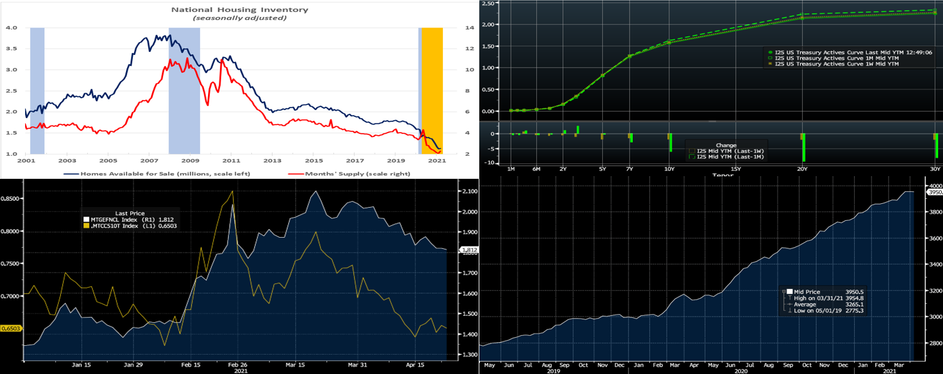The image size is (943, 374).
Task: Click the High on 03/31/21 marker icon
Action: tap(789, 298)
